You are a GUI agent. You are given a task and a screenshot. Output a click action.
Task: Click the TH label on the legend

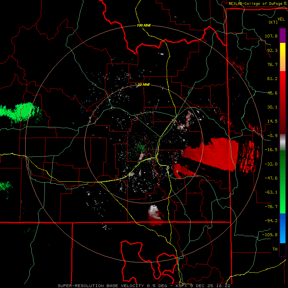click(275, 249)
